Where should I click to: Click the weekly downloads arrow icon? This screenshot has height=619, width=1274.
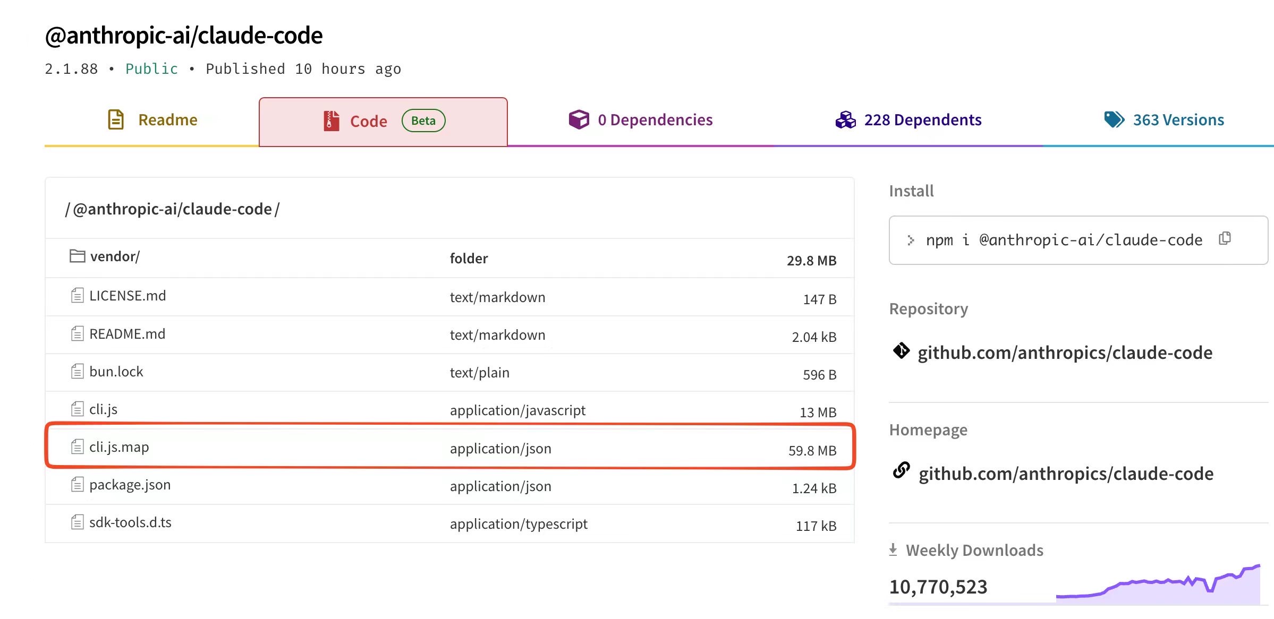tap(893, 549)
